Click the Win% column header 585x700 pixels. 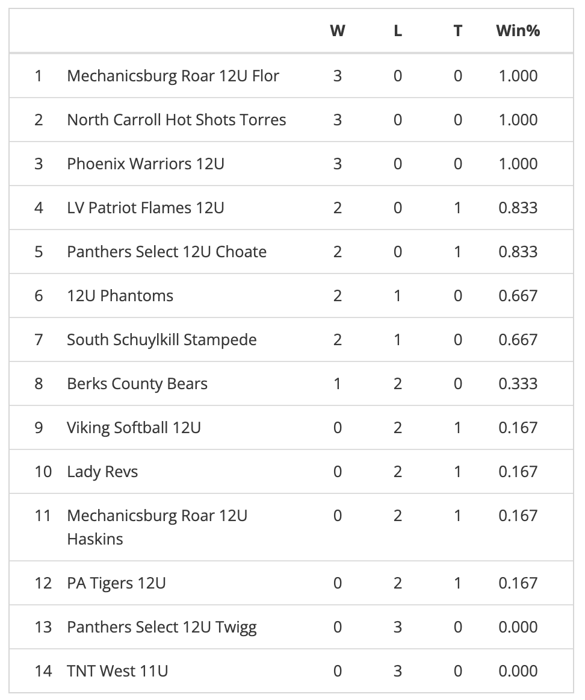point(518,31)
